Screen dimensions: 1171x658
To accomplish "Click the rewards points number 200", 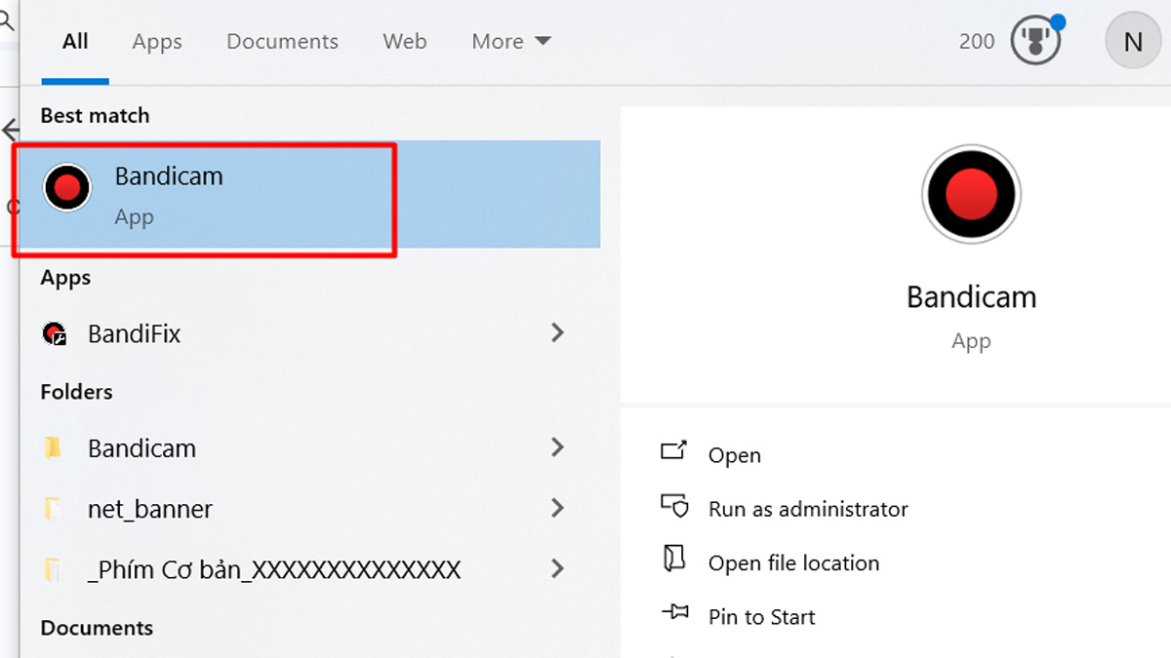I will [x=977, y=41].
